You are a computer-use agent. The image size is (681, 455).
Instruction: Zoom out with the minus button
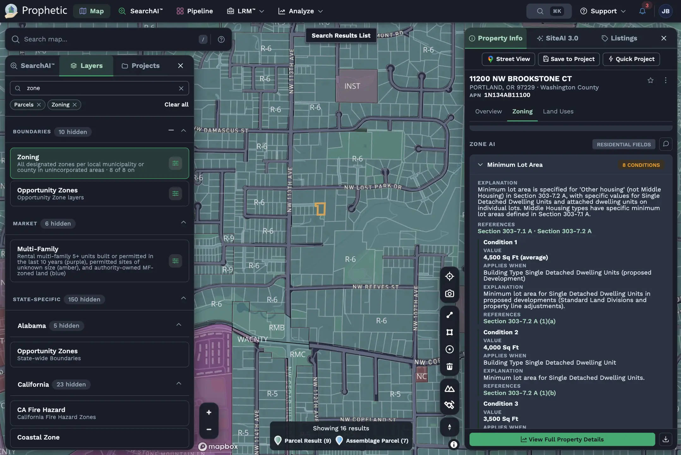tap(209, 429)
